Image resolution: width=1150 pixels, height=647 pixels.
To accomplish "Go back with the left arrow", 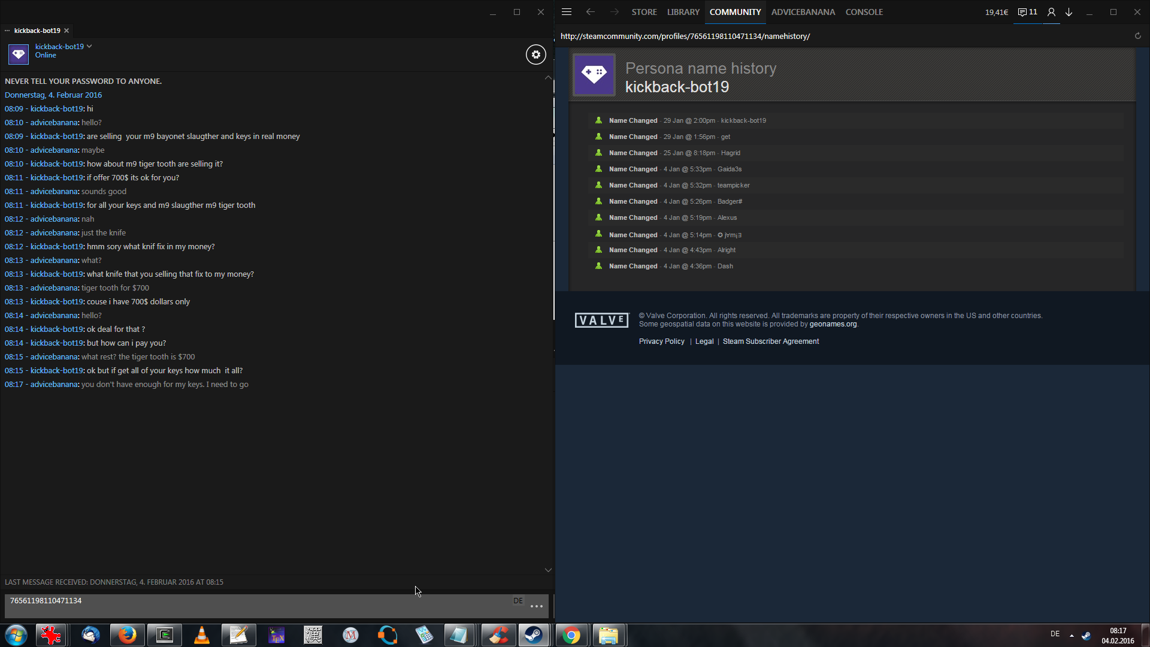I will point(591,12).
